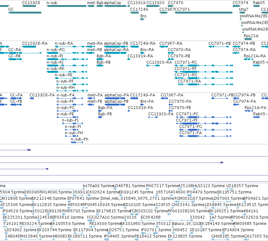268x241 pixels.
Task: Click protein Bro-PA
Action: (x=147, y=101)
